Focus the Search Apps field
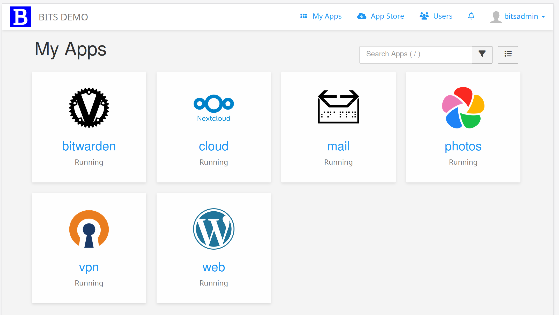This screenshot has height=315, width=559. pyautogui.click(x=416, y=55)
